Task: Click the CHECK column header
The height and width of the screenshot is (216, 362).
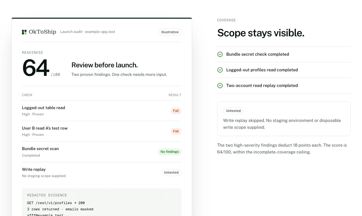Action: [27, 95]
